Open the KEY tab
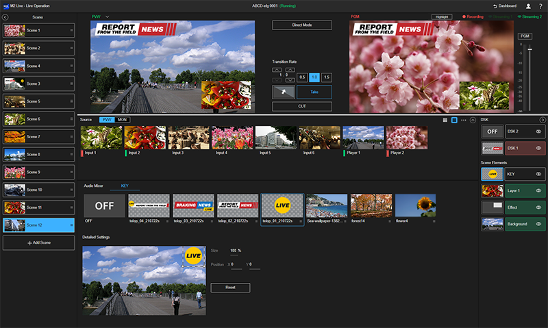 [x=125, y=186]
